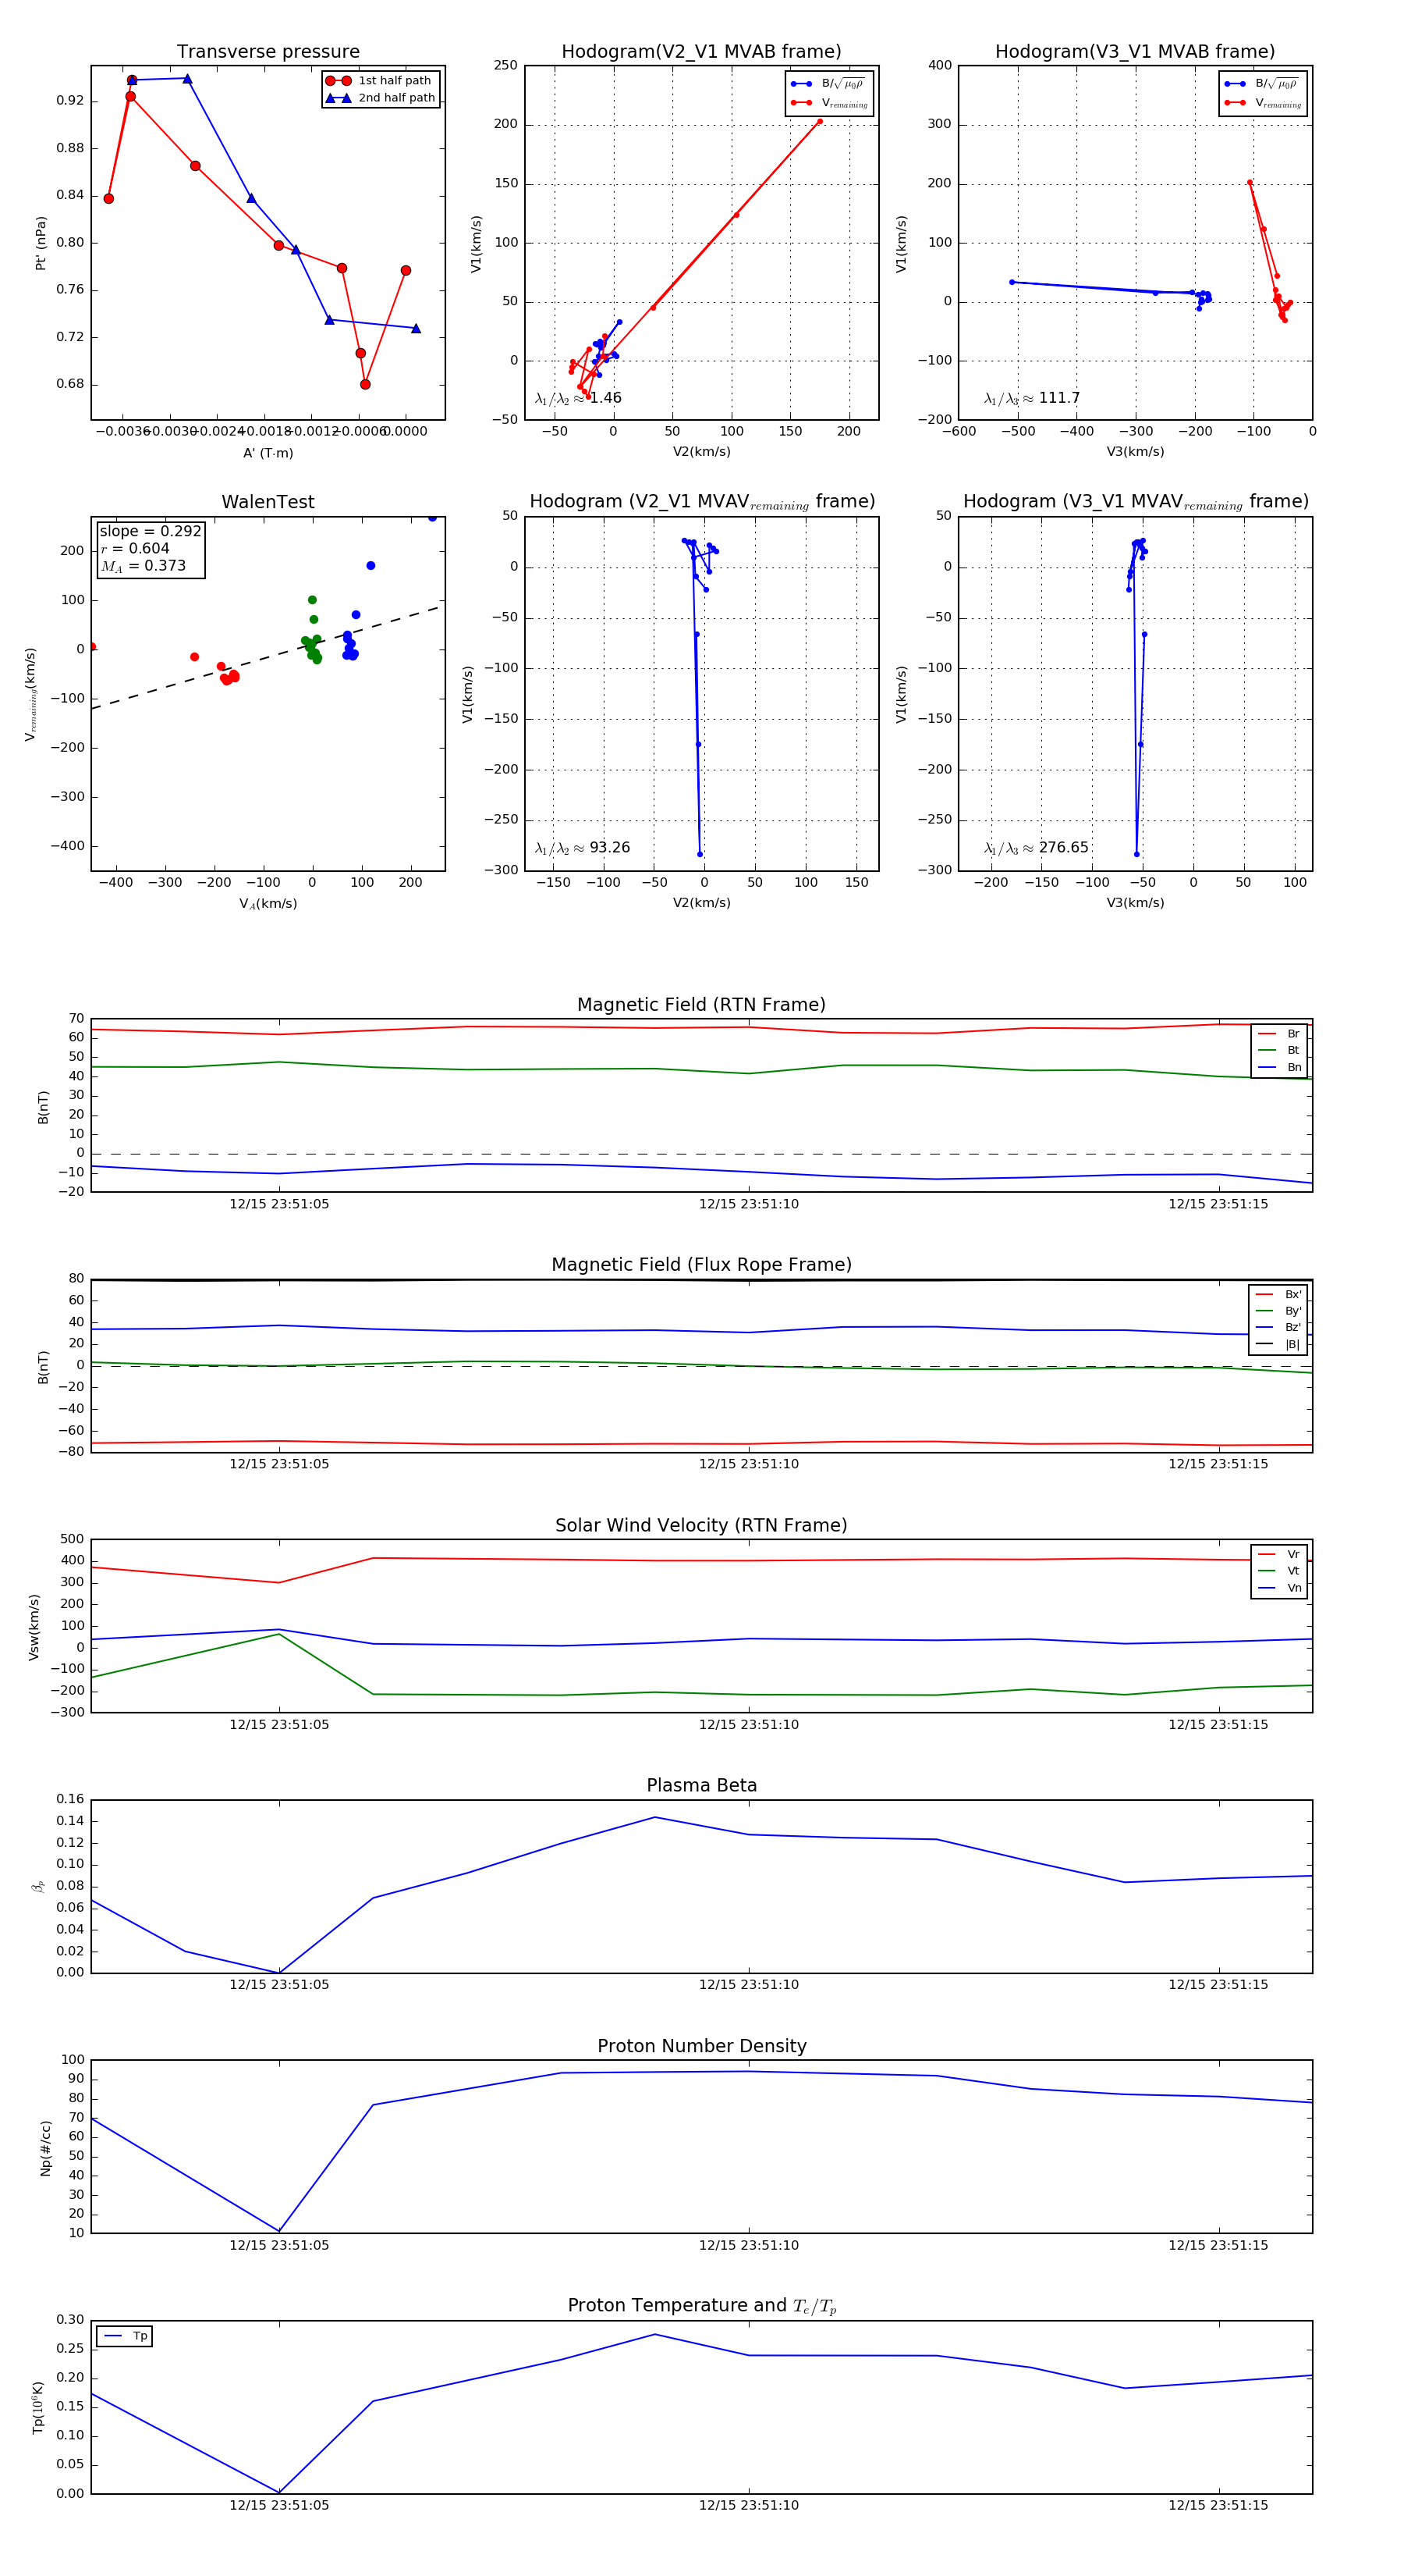Viewport: 1404px width, 2576px height.
Task: Select the By' legend entry
Action: [x=1279, y=1311]
